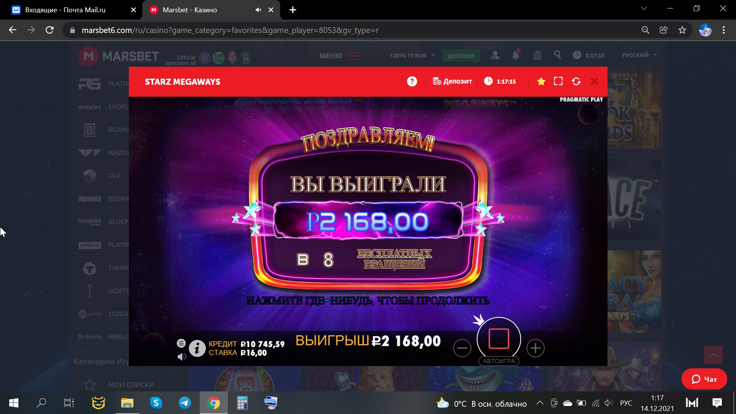
Task: Increase the bet with plus button
Action: point(535,348)
